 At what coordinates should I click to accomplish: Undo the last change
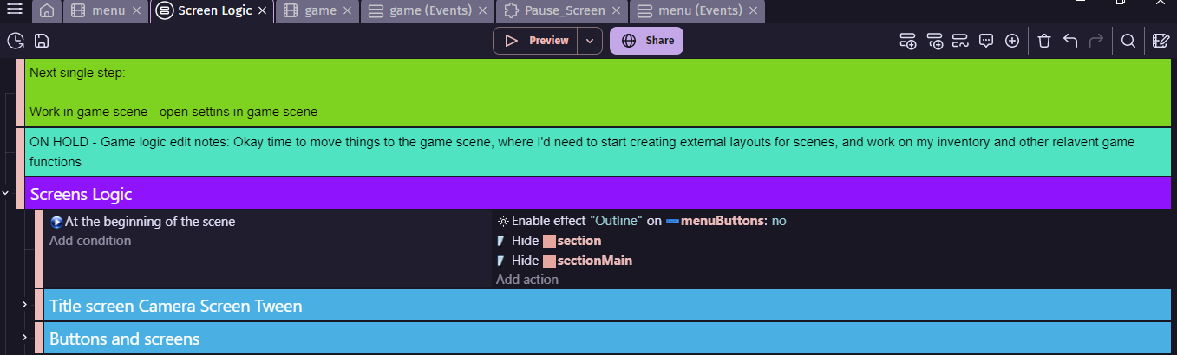(x=1070, y=41)
